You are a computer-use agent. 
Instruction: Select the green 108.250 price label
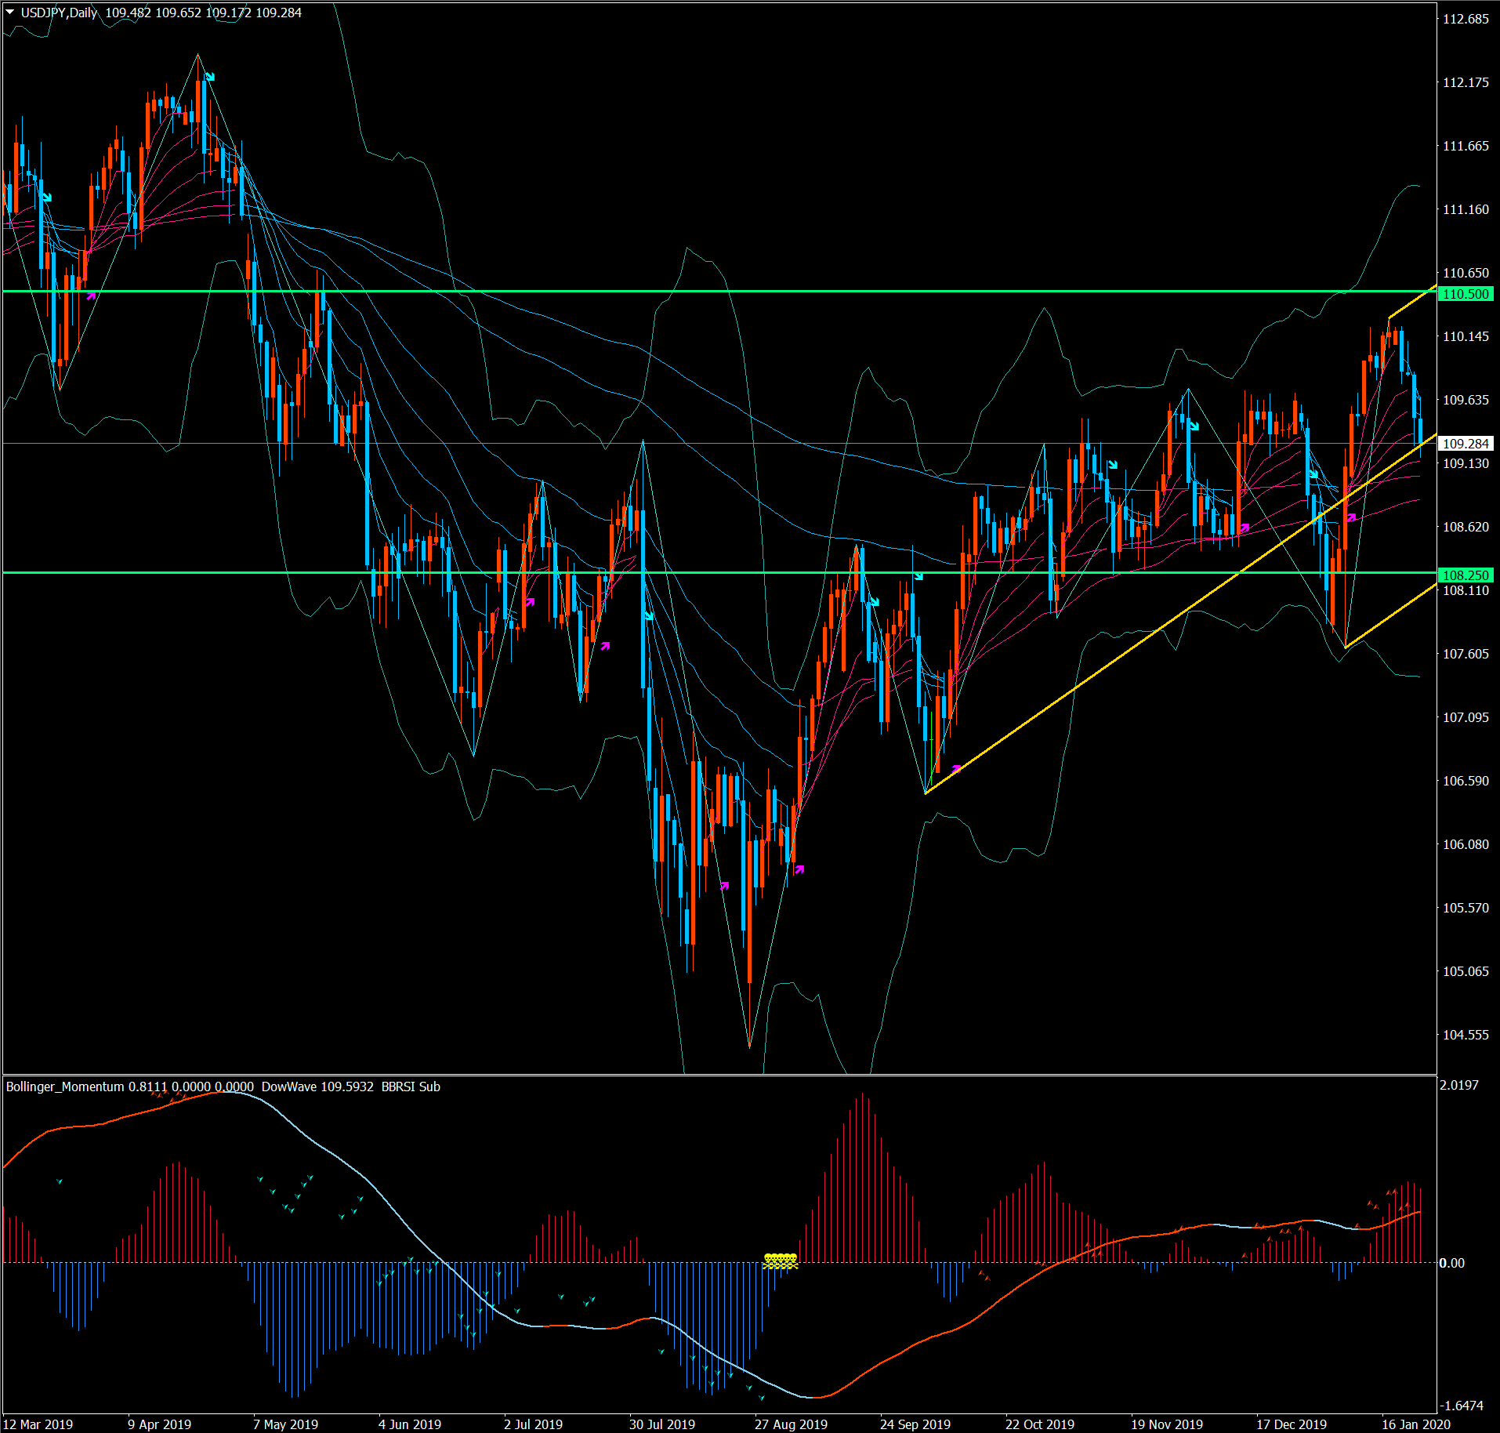(1466, 575)
